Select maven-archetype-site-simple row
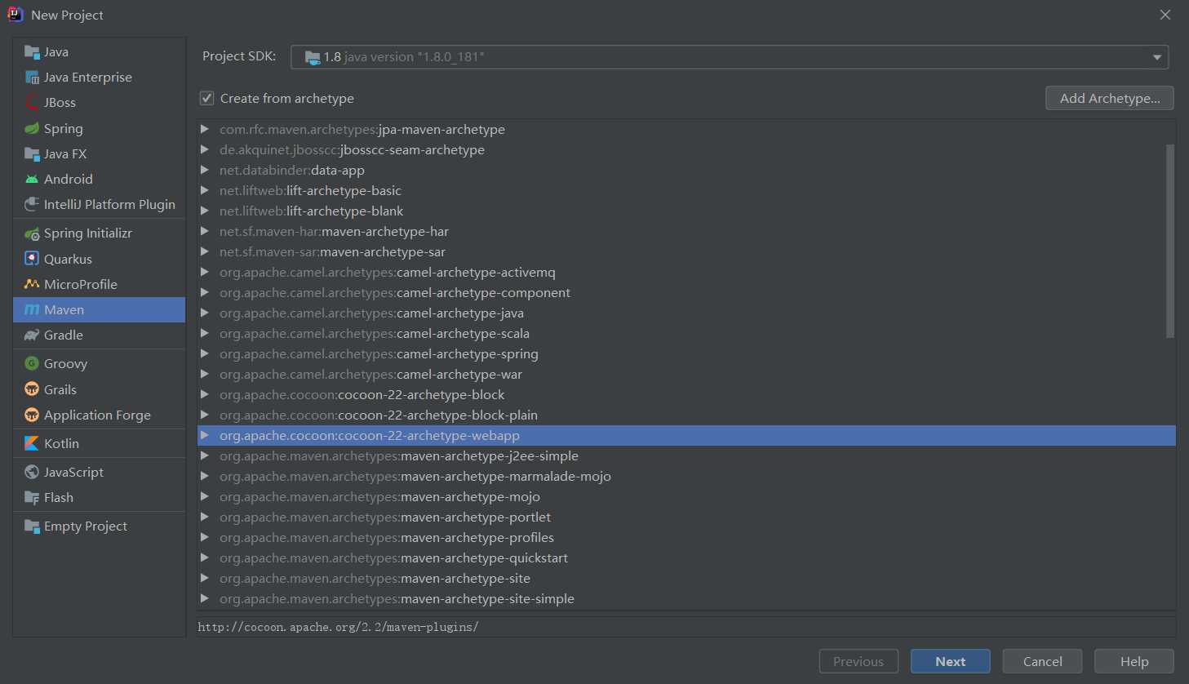Screen dimensions: 1189x684 686,598
